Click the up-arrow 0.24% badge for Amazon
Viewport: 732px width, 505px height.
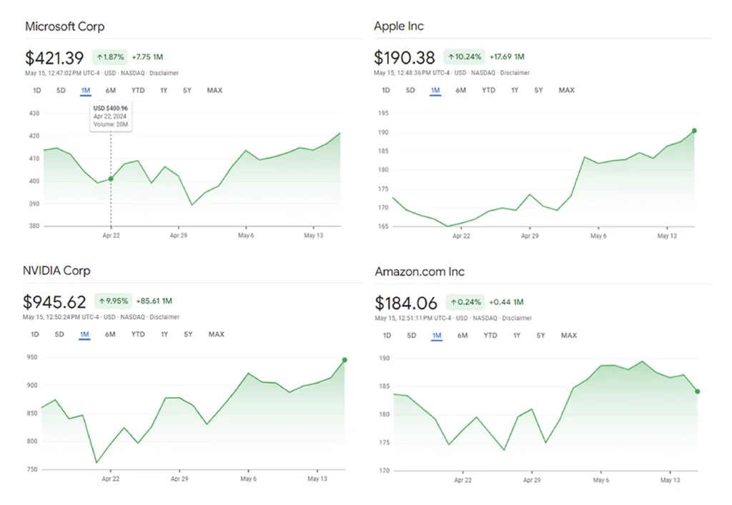465,302
